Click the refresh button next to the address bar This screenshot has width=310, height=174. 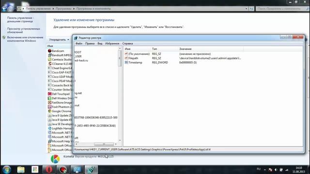251,9
